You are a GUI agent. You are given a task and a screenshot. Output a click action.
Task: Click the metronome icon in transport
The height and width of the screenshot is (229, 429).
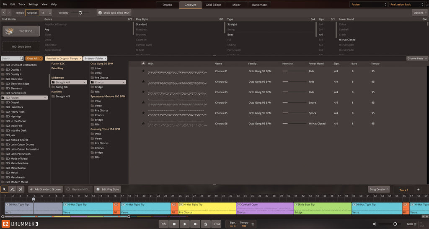pyautogui.click(x=205, y=224)
